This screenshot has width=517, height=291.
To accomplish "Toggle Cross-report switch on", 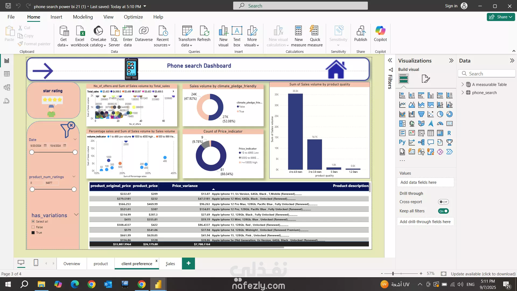I will [443, 202].
